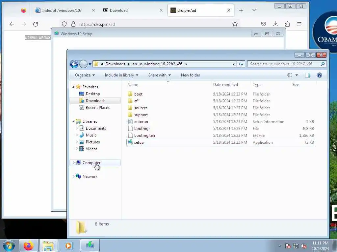Screen dimensions: 337x252
Task: Open the Firefox downloads panel
Action: point(275,24)
